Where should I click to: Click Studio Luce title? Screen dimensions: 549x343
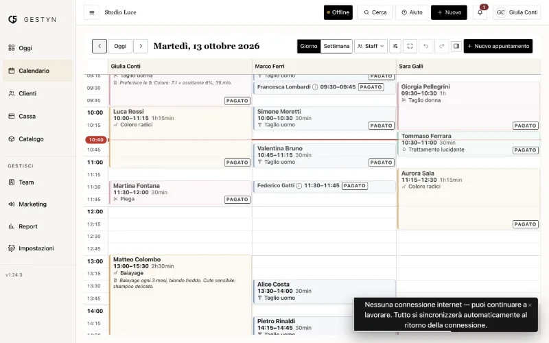(x=120, y=12)
